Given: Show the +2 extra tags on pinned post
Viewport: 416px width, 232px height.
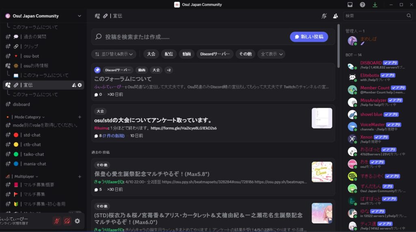Looking at the screenshot, I should click(169, 70).
